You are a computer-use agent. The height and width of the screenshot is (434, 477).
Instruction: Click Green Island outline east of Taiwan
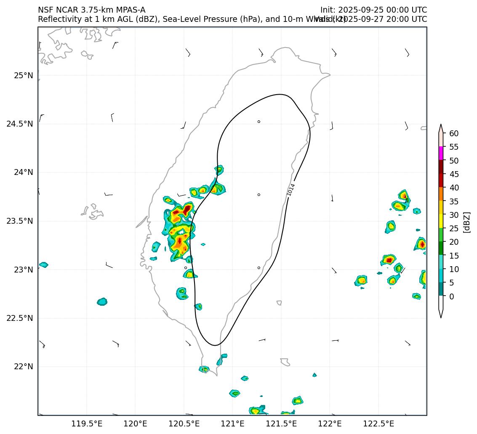coord(279,302)
